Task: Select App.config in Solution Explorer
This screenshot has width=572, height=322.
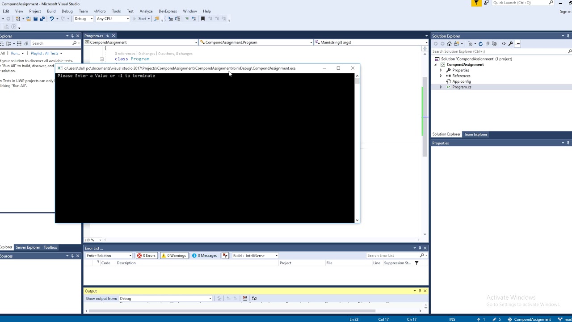Action: (x=461, y=81)
